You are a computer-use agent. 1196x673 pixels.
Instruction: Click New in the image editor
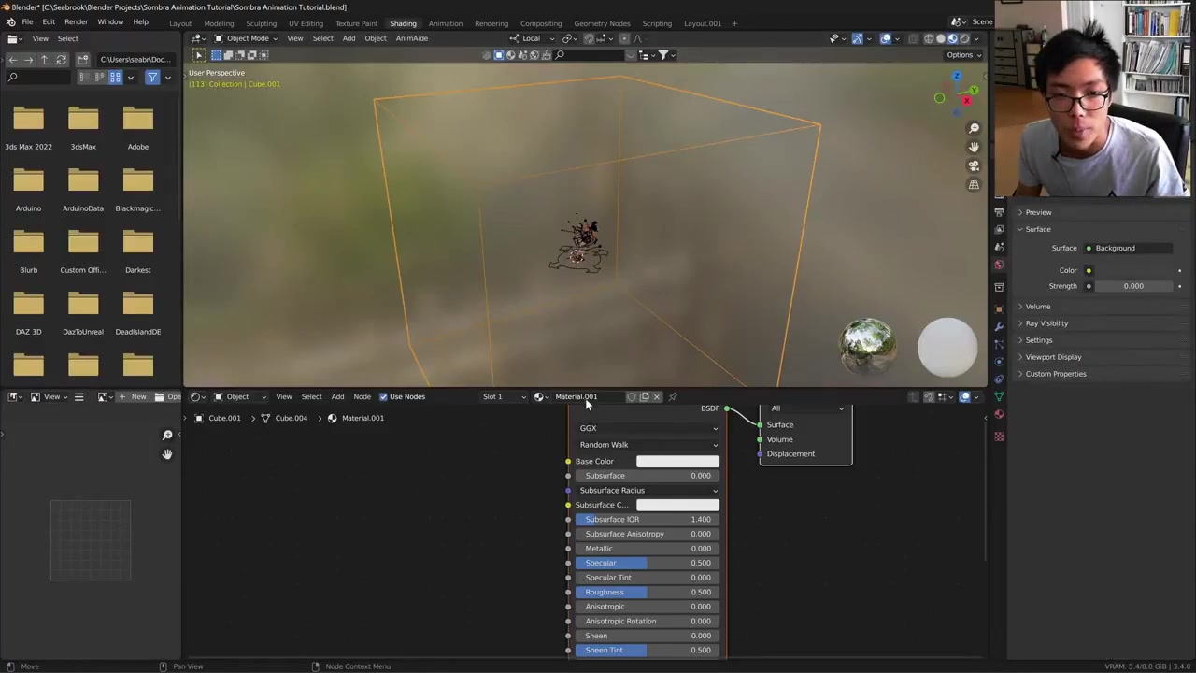tap(132, 396)
